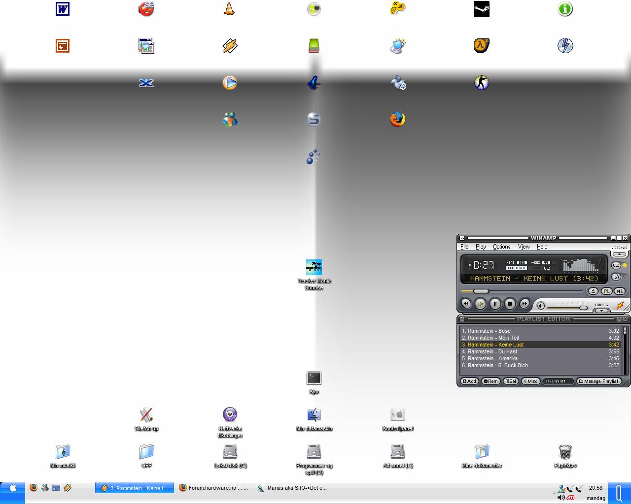Viewport: 631px width, 504px height.
Task: Open the Steam desktop icon
Action: coord(482,9)
